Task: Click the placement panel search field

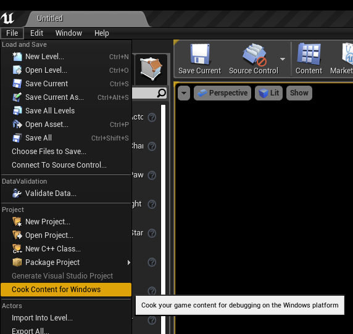Action: [149, 93]
